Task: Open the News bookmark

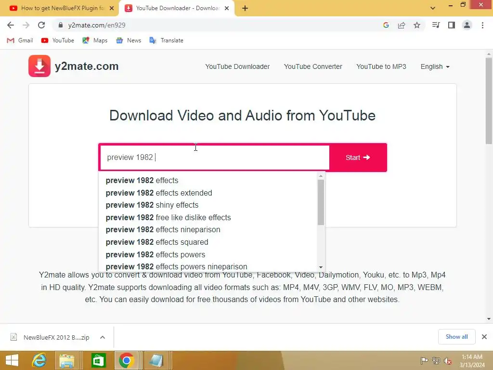Action: [129, 40]
